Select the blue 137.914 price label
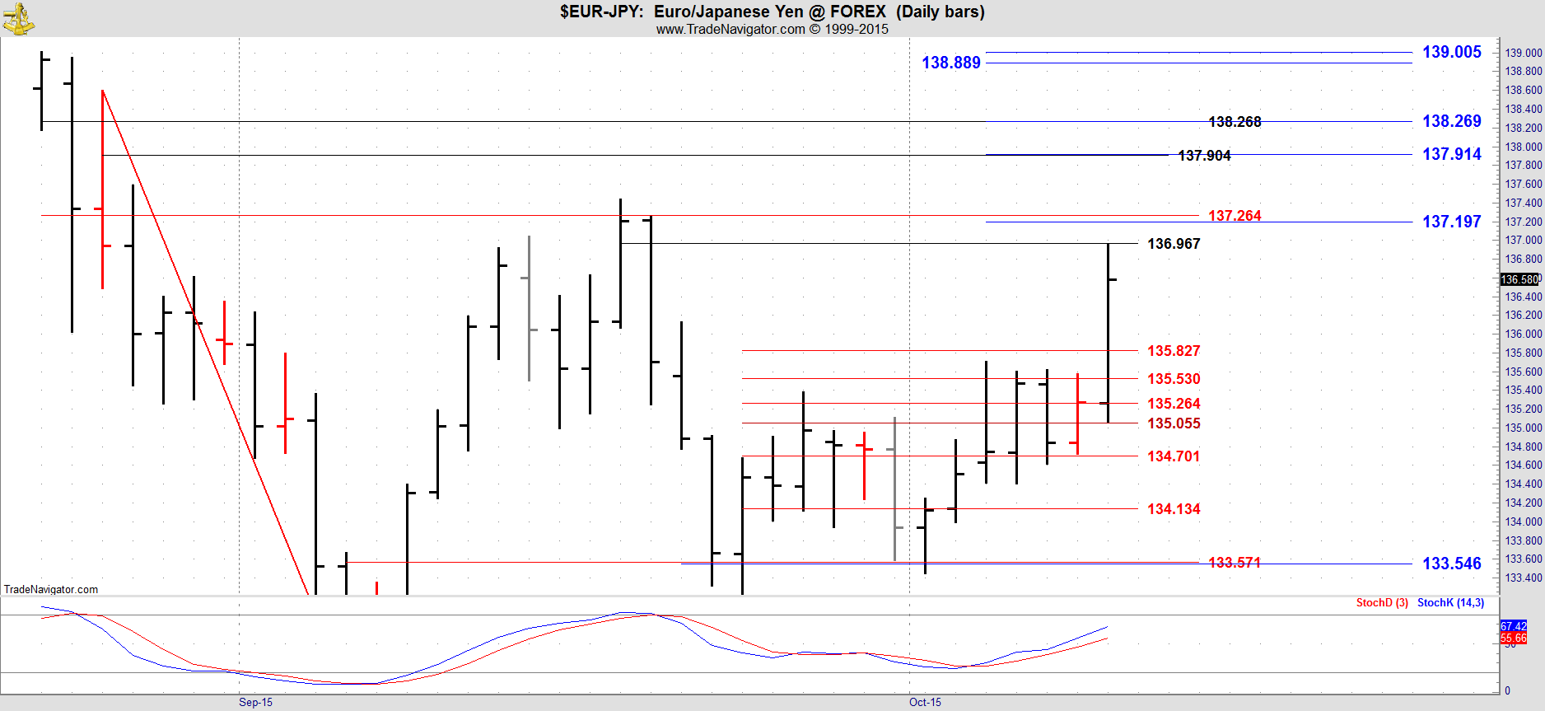 tap(1451, 154)
